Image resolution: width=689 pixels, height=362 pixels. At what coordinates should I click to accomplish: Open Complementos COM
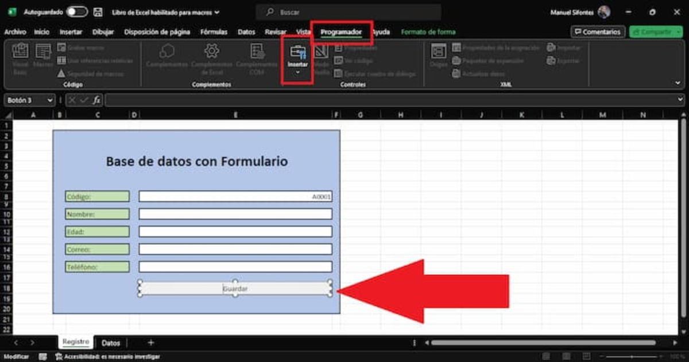(256, 61)
